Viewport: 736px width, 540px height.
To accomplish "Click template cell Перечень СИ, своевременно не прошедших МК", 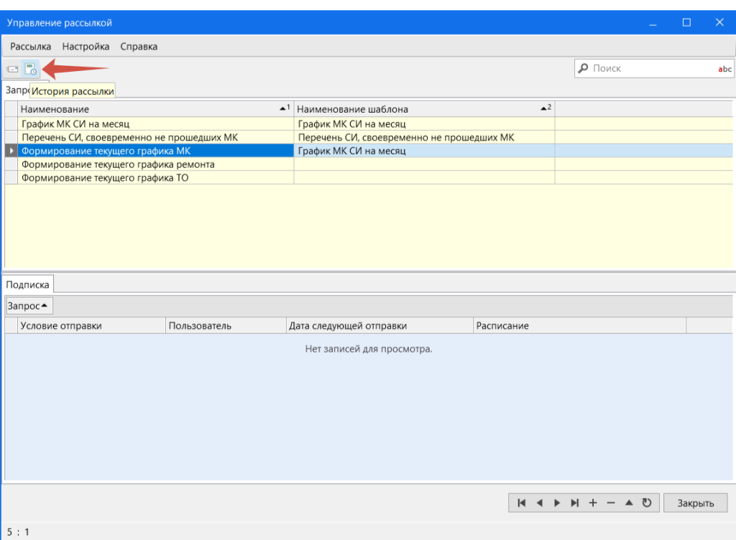I will tap(424, 137).
